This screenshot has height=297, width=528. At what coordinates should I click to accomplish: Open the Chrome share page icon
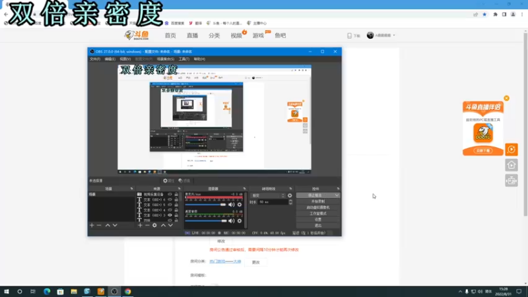(x=475, y=15)
